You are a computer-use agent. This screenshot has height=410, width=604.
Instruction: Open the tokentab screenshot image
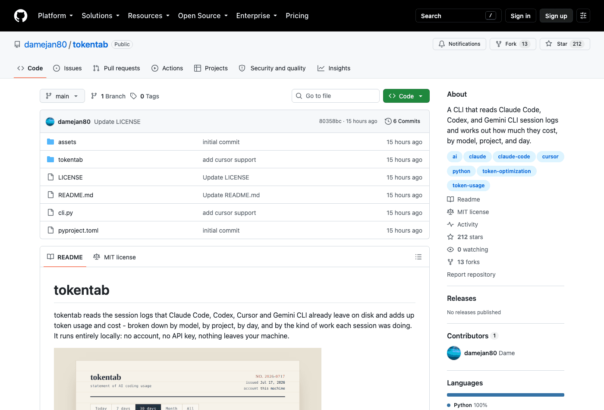tap(188, 379)
